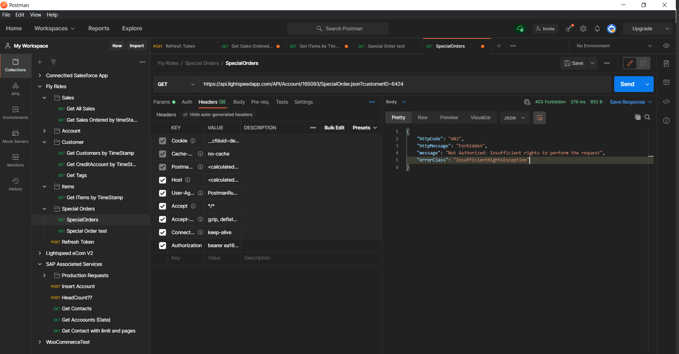Screen dimensions: 679x354
Task: Open settings gear in header
Action: 583,29
